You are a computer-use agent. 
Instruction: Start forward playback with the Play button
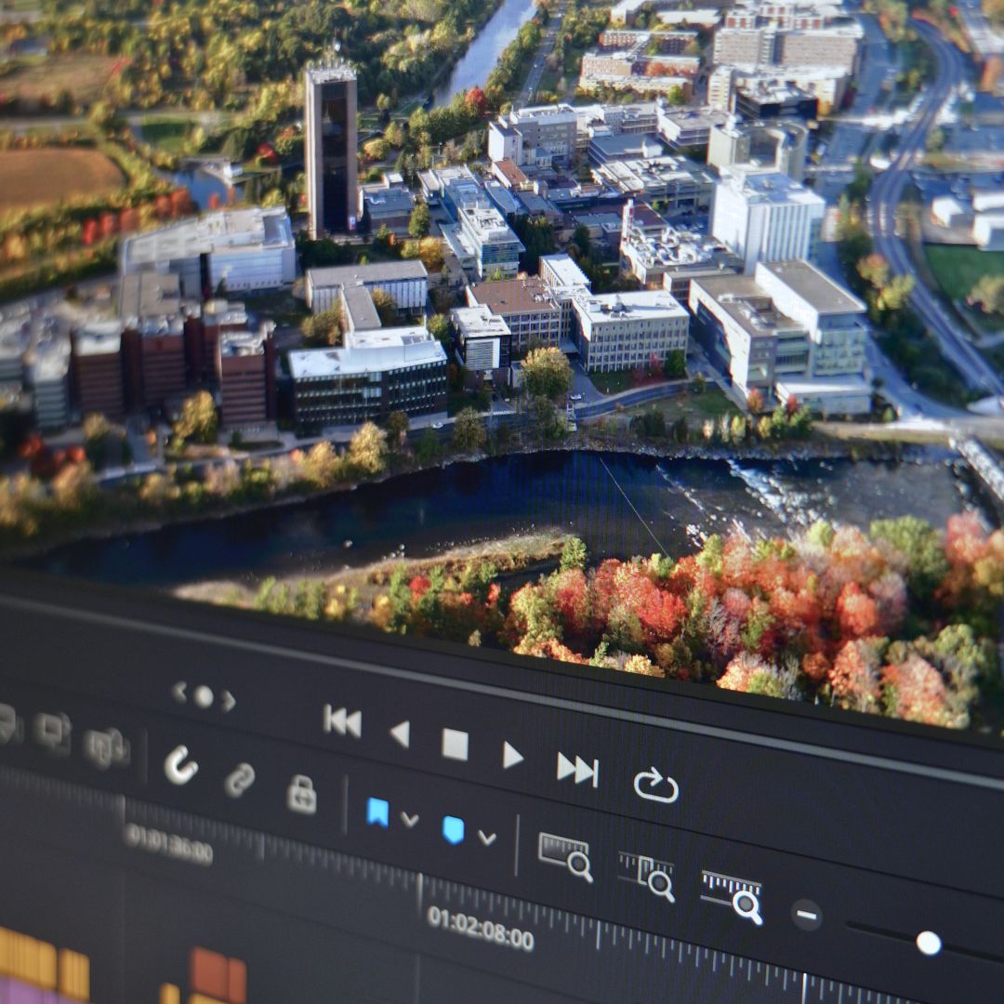(512, 755)
